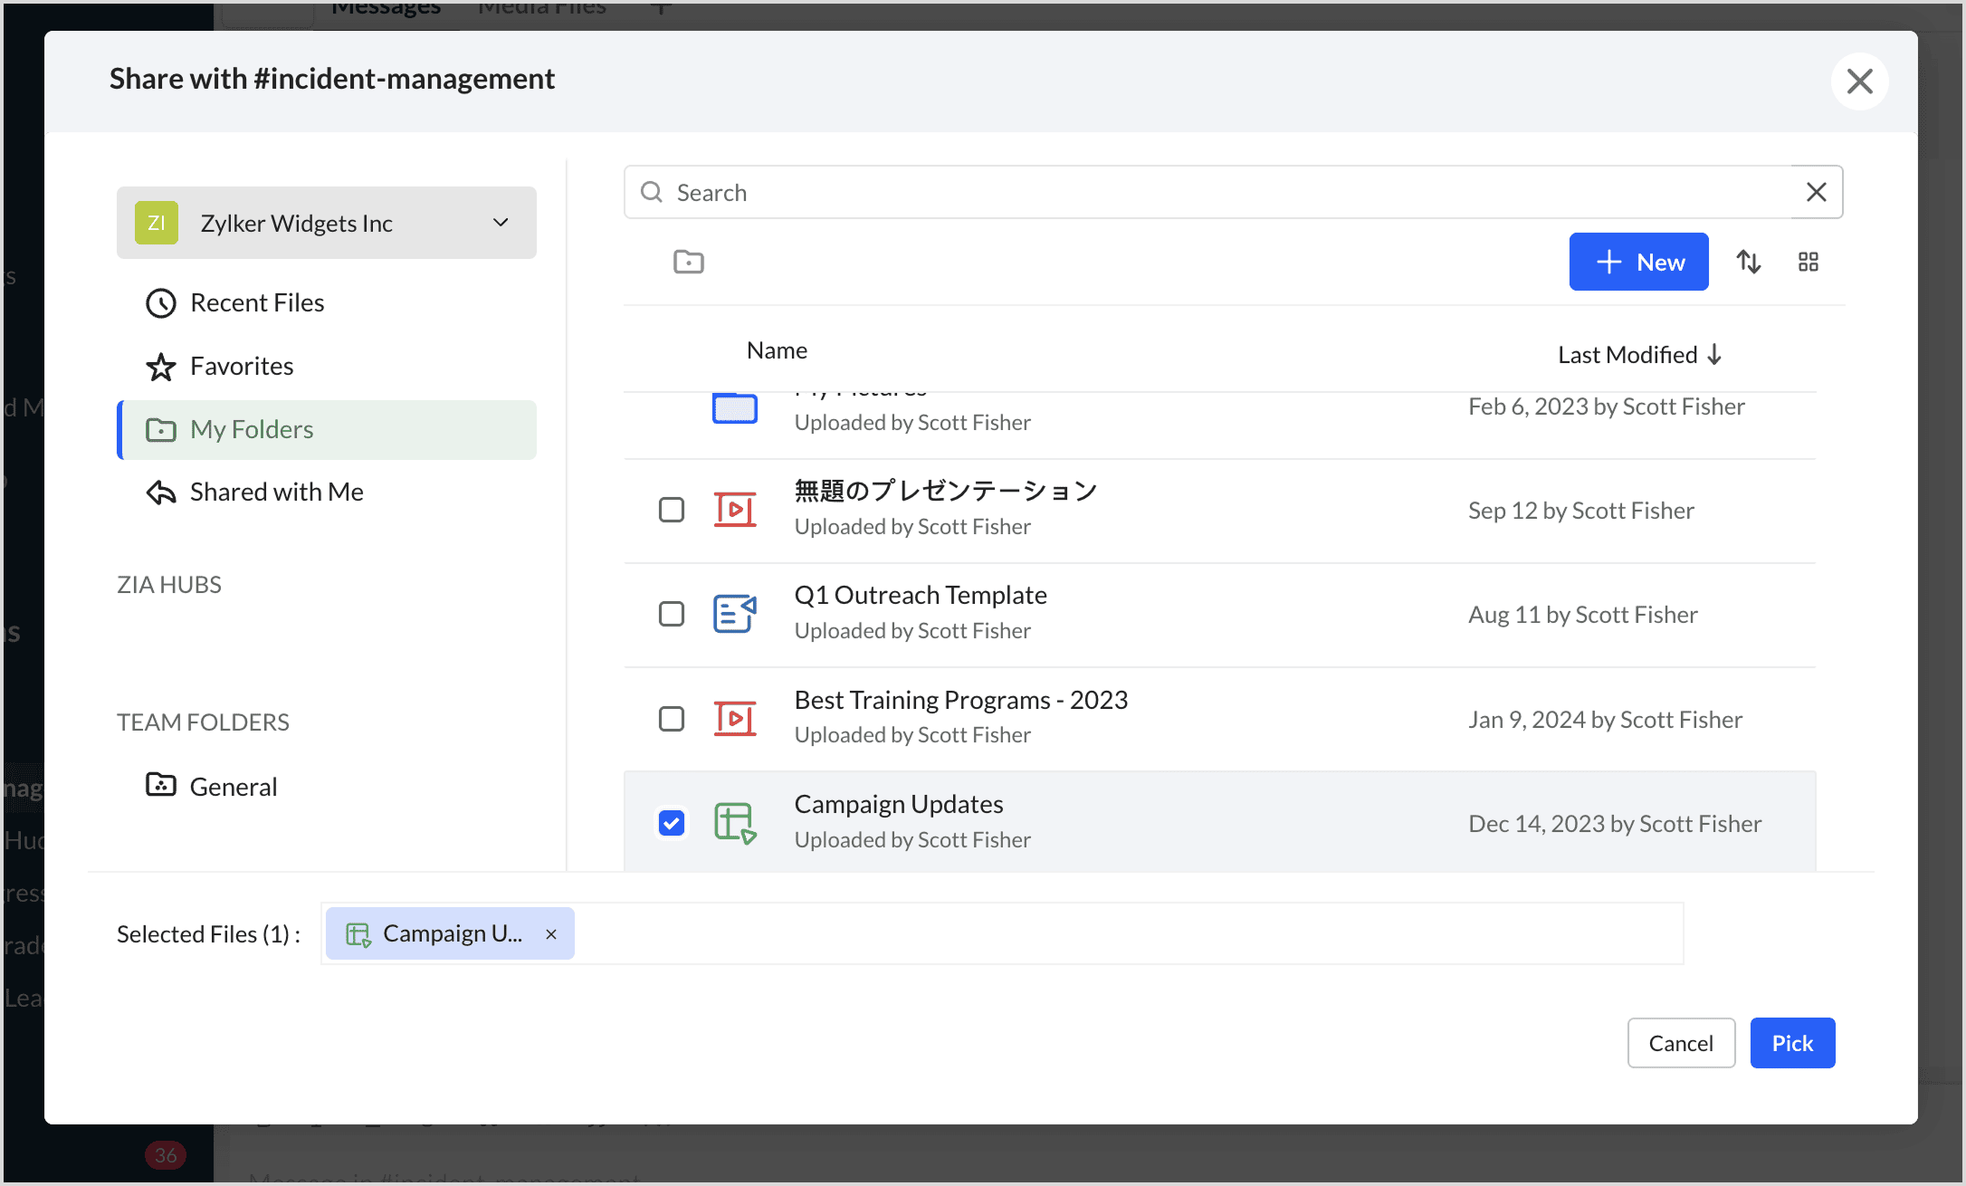Remove Campaign U... chip from selected files

pyautogui.click(x=551, y=934)
